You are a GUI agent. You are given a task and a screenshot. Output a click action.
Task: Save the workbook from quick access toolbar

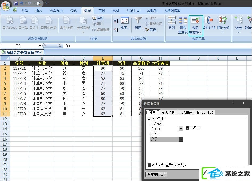[16, 3]
